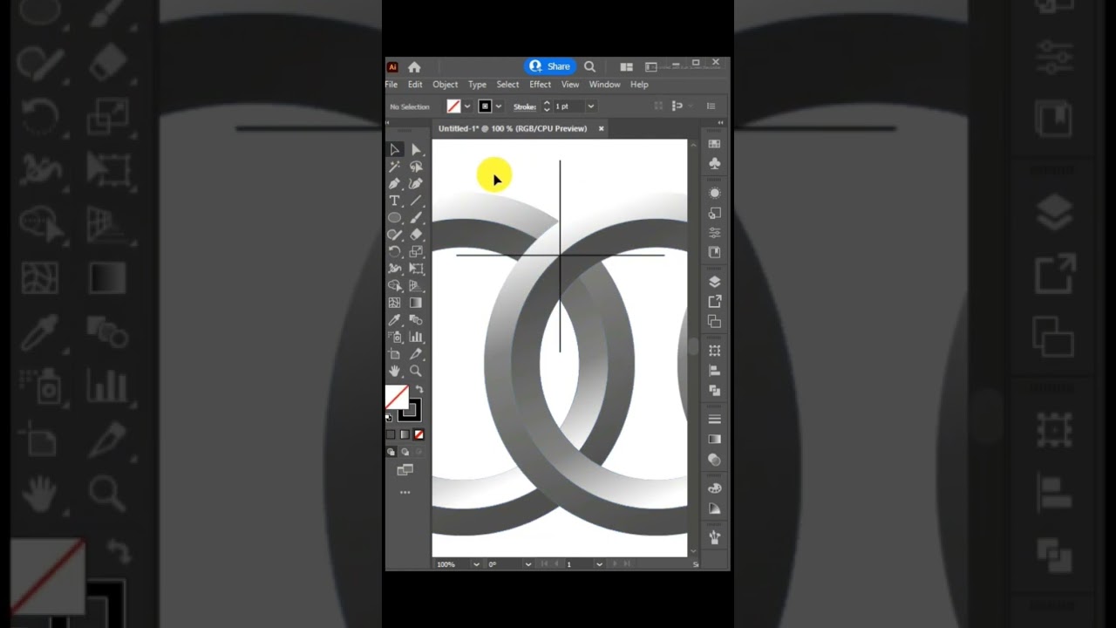Select the Pen tool

click(x=395, y=184)
